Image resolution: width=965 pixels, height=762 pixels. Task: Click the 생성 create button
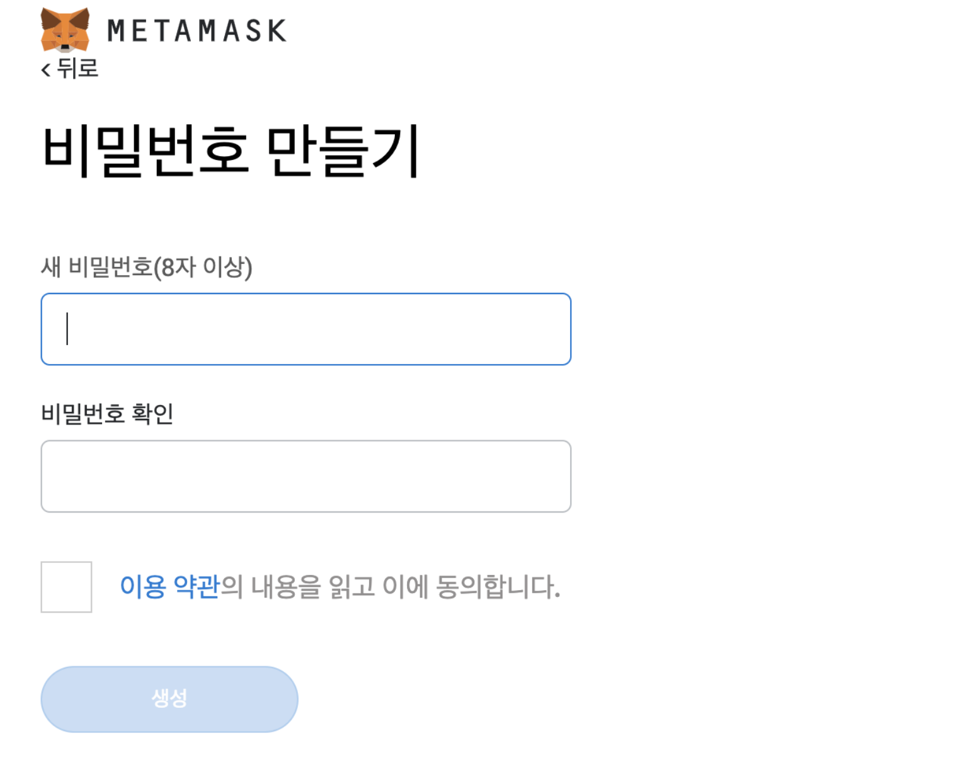169,699
